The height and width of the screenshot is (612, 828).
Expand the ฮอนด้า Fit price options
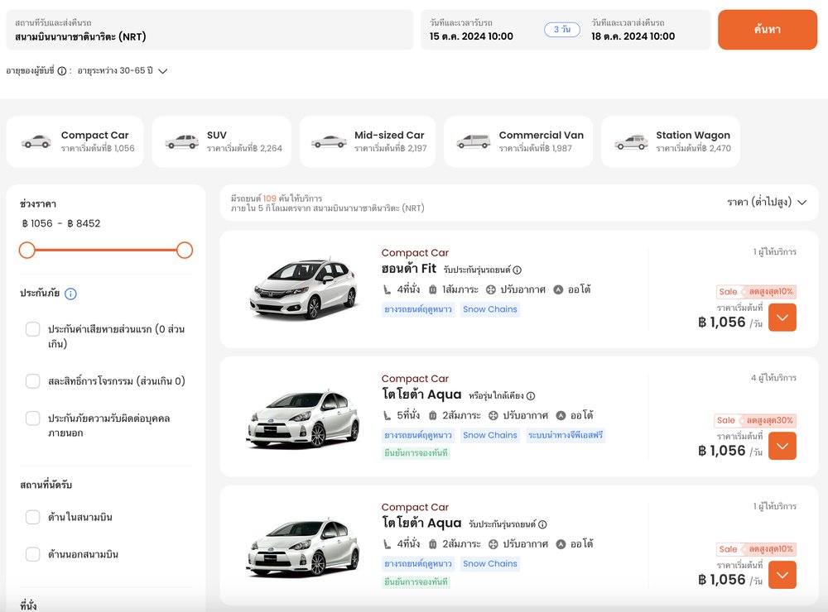tap(782, 318)
